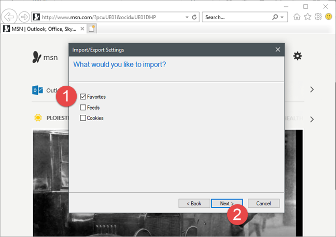Open a new blank tab
Image resolution: width=336 pixels, height=237 pixels.
92,28
